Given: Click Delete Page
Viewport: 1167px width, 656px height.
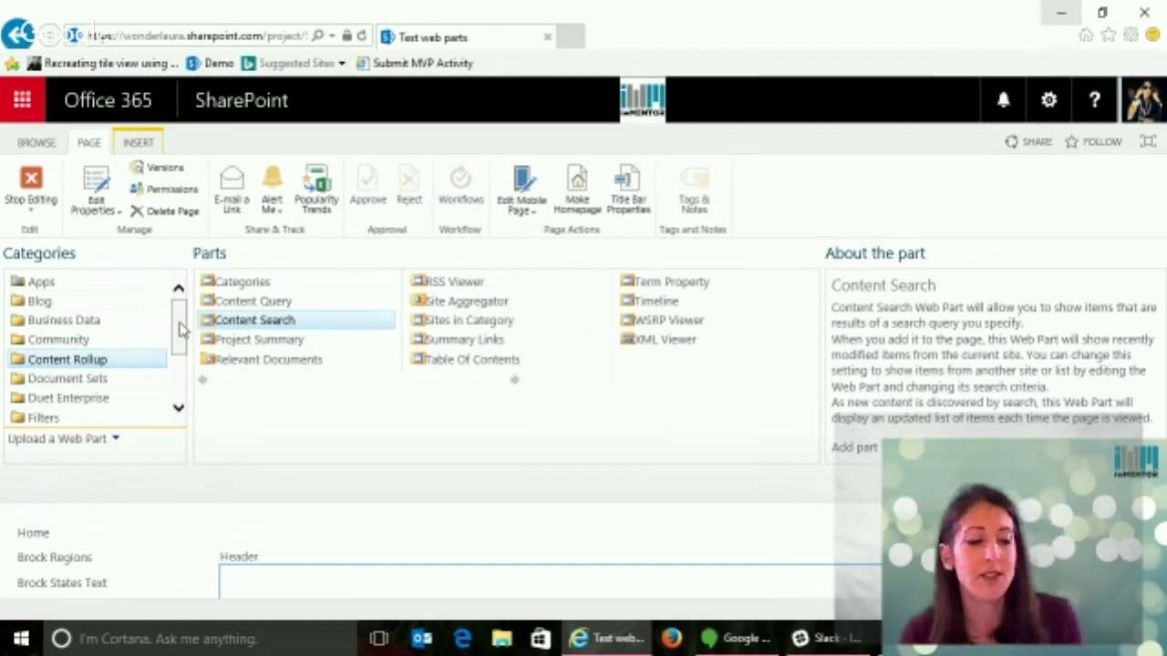Looking at the screenshot, I should coord(164,210).
